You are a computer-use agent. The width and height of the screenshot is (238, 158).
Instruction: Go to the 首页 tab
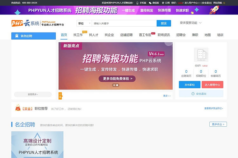pos(64,35)
